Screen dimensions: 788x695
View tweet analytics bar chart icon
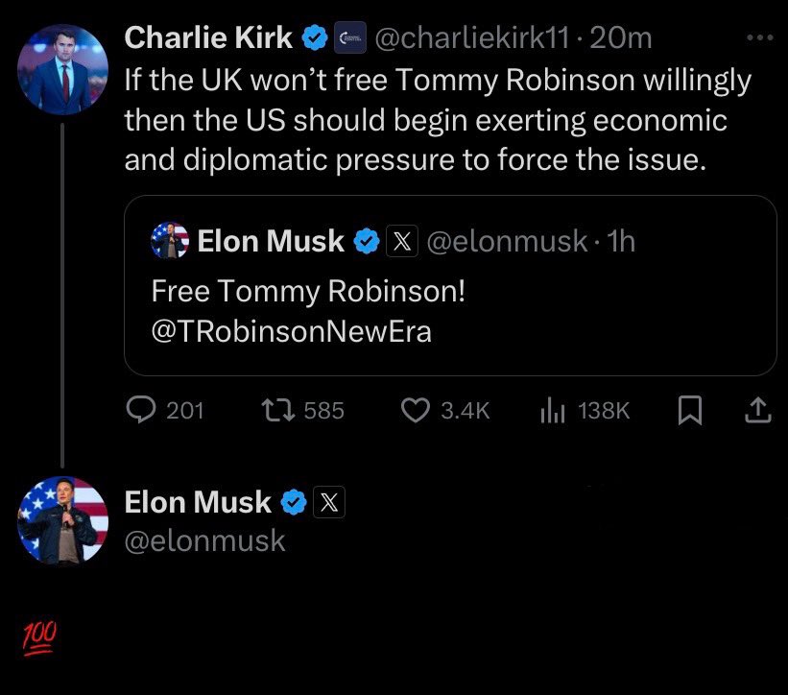point(551,410)
